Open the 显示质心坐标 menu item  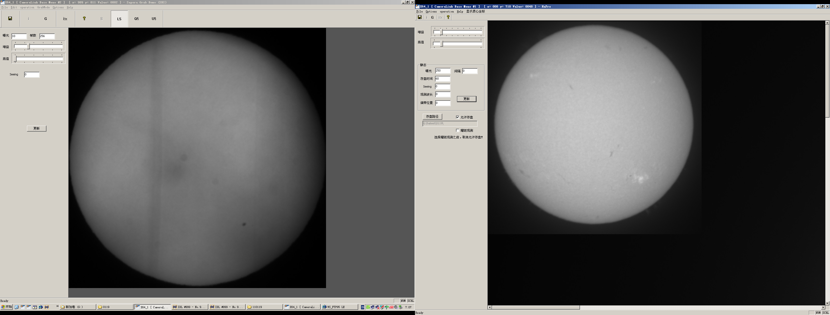pyautogui.click(x=475, y=12)
